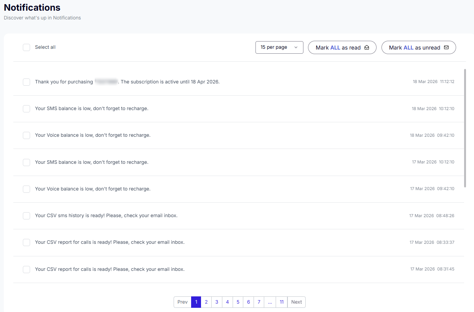Open the 08:33:37 CSV report for calls notification

[110, 242]
